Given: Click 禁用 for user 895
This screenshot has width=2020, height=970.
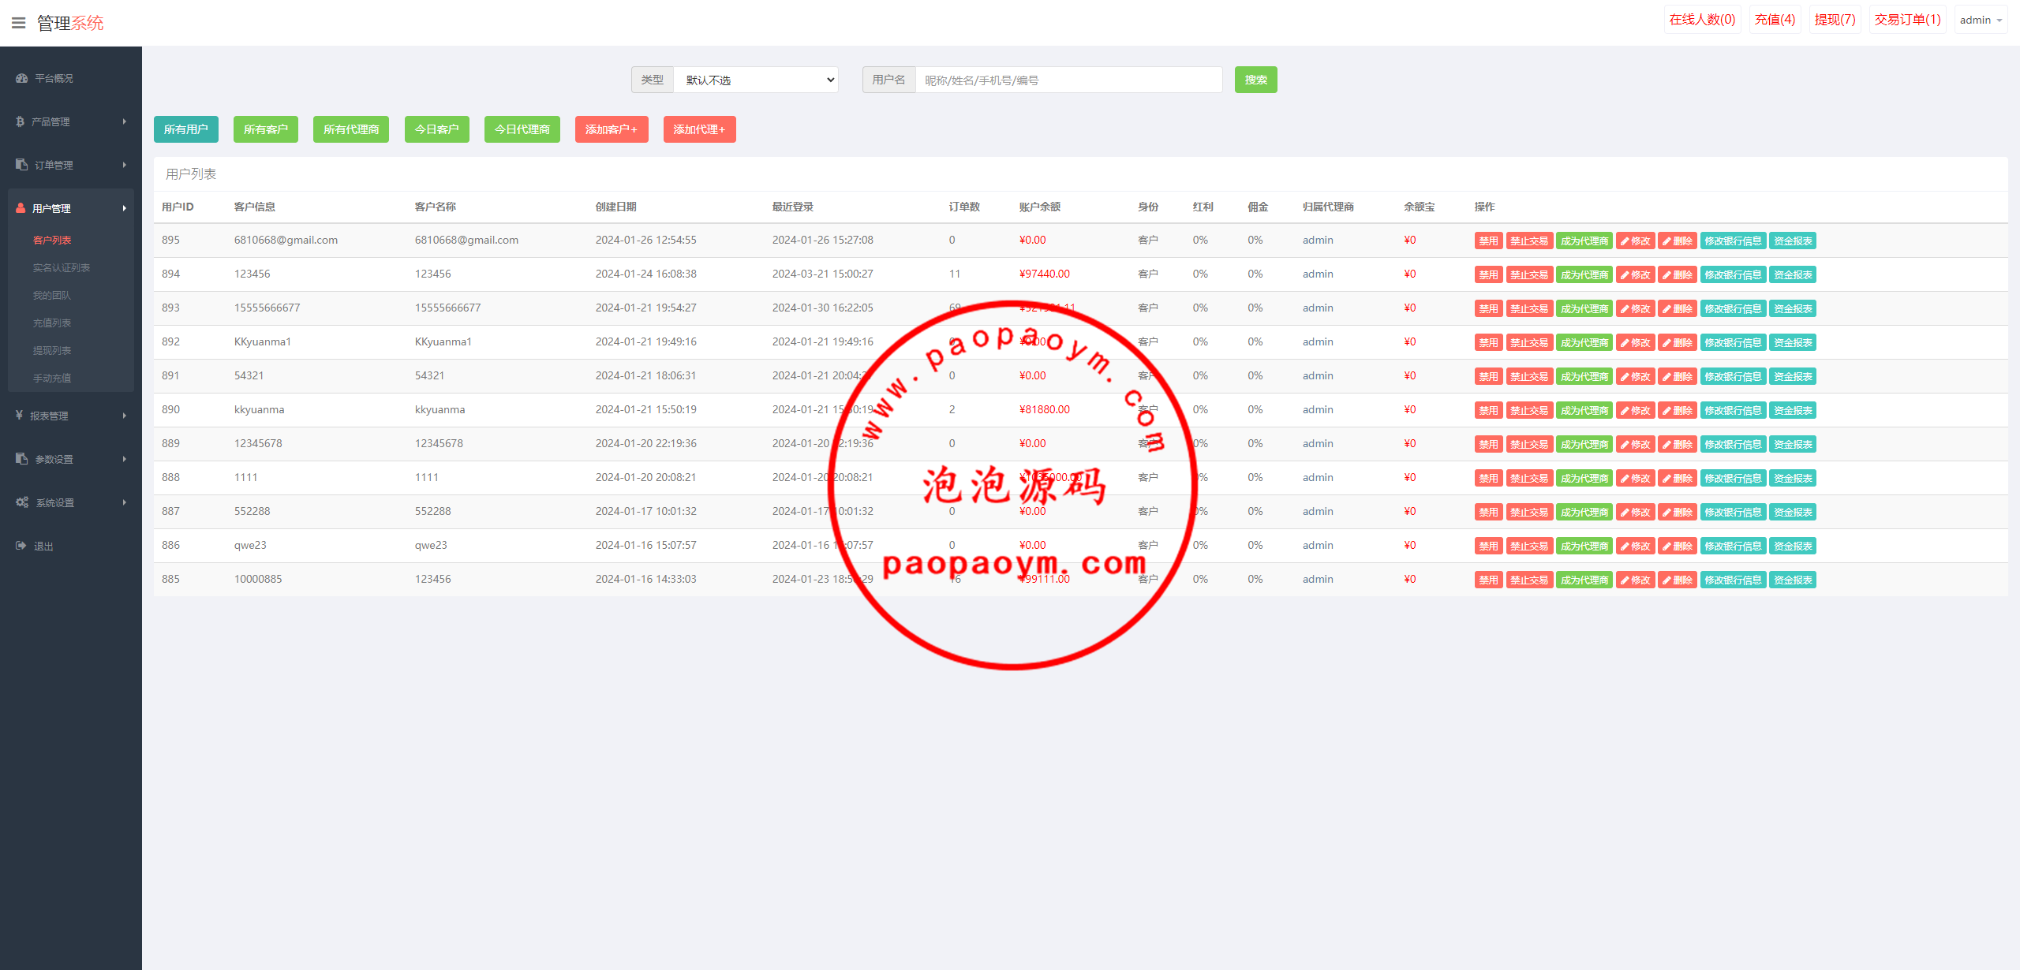Looking at the screenshot, I should pyautogui.click(x=1489, y=241).
